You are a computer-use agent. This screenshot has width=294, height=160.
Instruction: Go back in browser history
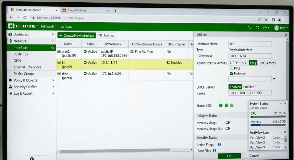click(x=11, y=17)
